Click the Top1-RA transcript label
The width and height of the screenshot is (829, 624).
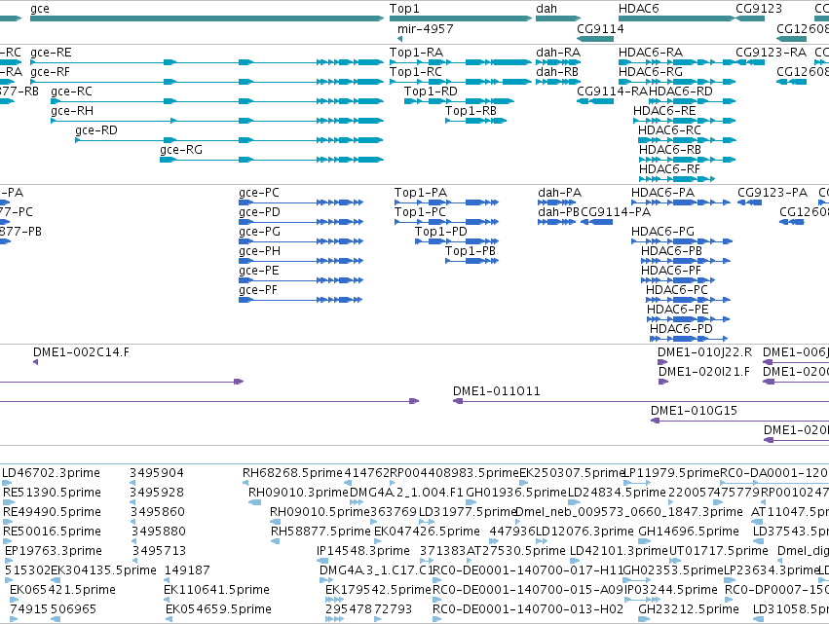pos(416,53)
